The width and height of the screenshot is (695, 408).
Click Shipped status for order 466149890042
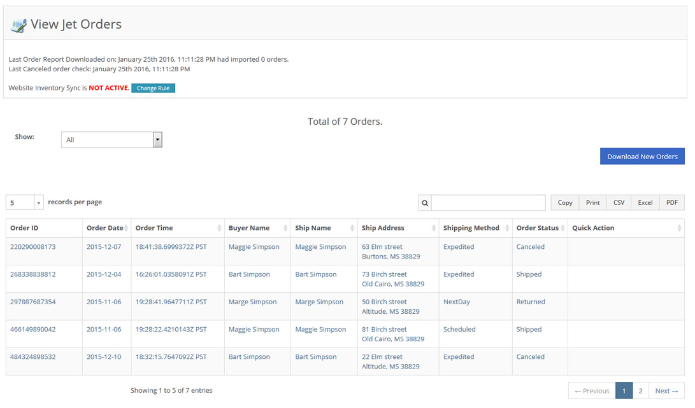tap(529, 329)
